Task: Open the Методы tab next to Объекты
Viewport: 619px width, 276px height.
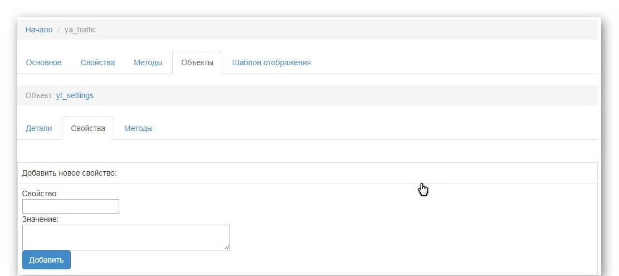Action: [x=148, y=62]
